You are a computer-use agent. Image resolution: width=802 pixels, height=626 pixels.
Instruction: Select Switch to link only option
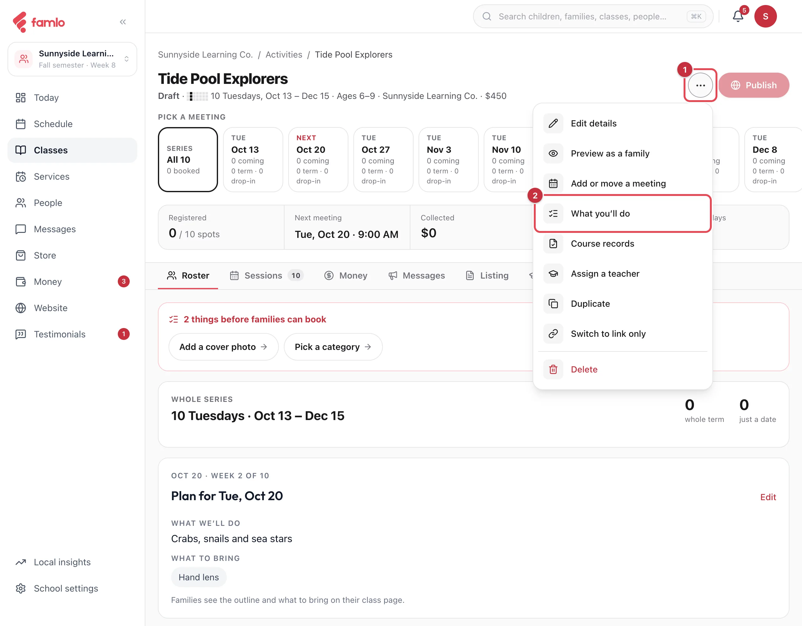pos(622,334)
